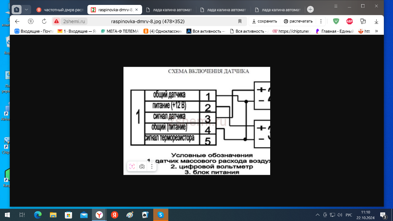Screen dimensions: 393x221
Task: Click the Yandex 'Я' home button
Action: click(31, 21)
